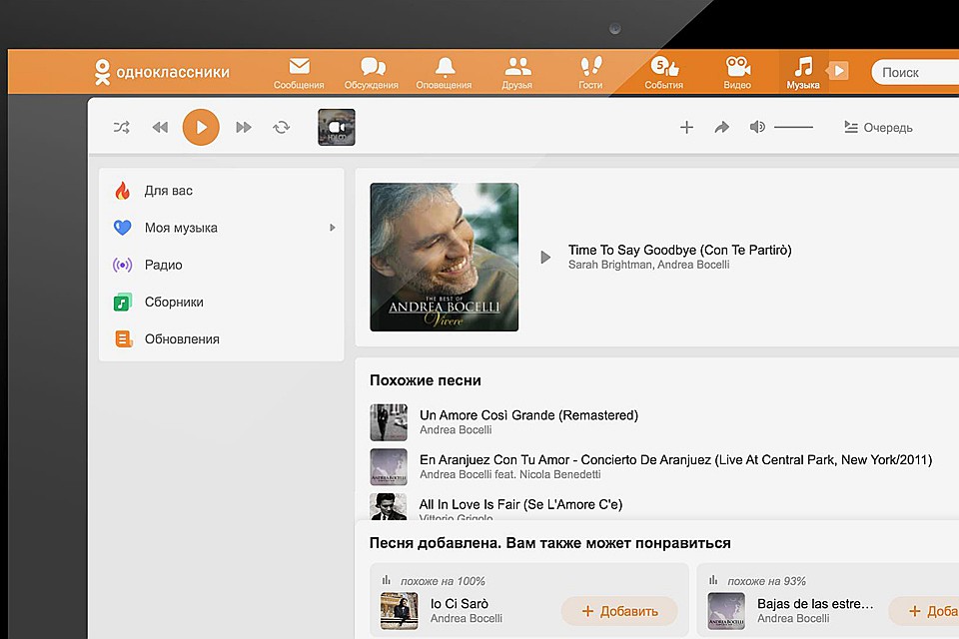Viewport: 959px width, 639px height.
Task: Expand the Моя музыка arrow
Action: (332, 228)
